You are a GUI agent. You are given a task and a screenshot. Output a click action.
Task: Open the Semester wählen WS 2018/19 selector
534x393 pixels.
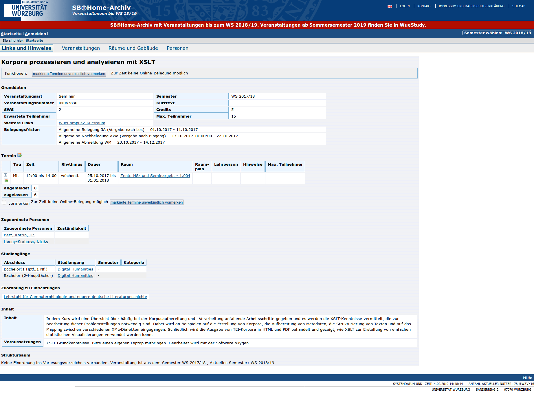pyautogui.click(x=497, y=33)
